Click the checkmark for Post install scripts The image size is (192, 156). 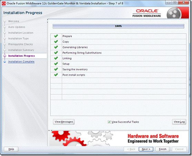pyautogui.click(x=56, y=75)
